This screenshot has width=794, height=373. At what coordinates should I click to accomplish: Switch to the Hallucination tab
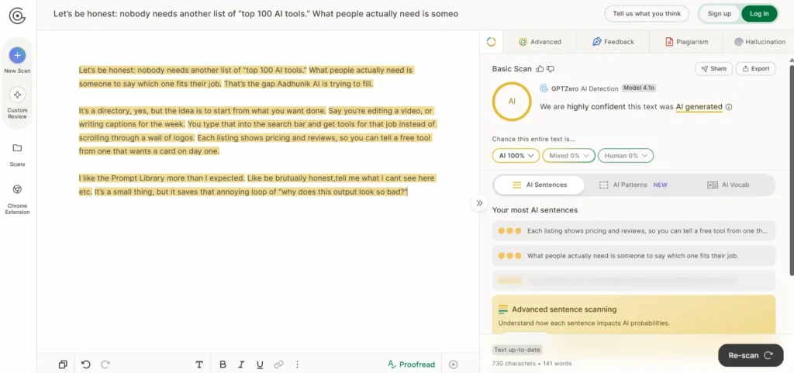tap(760, 42)
